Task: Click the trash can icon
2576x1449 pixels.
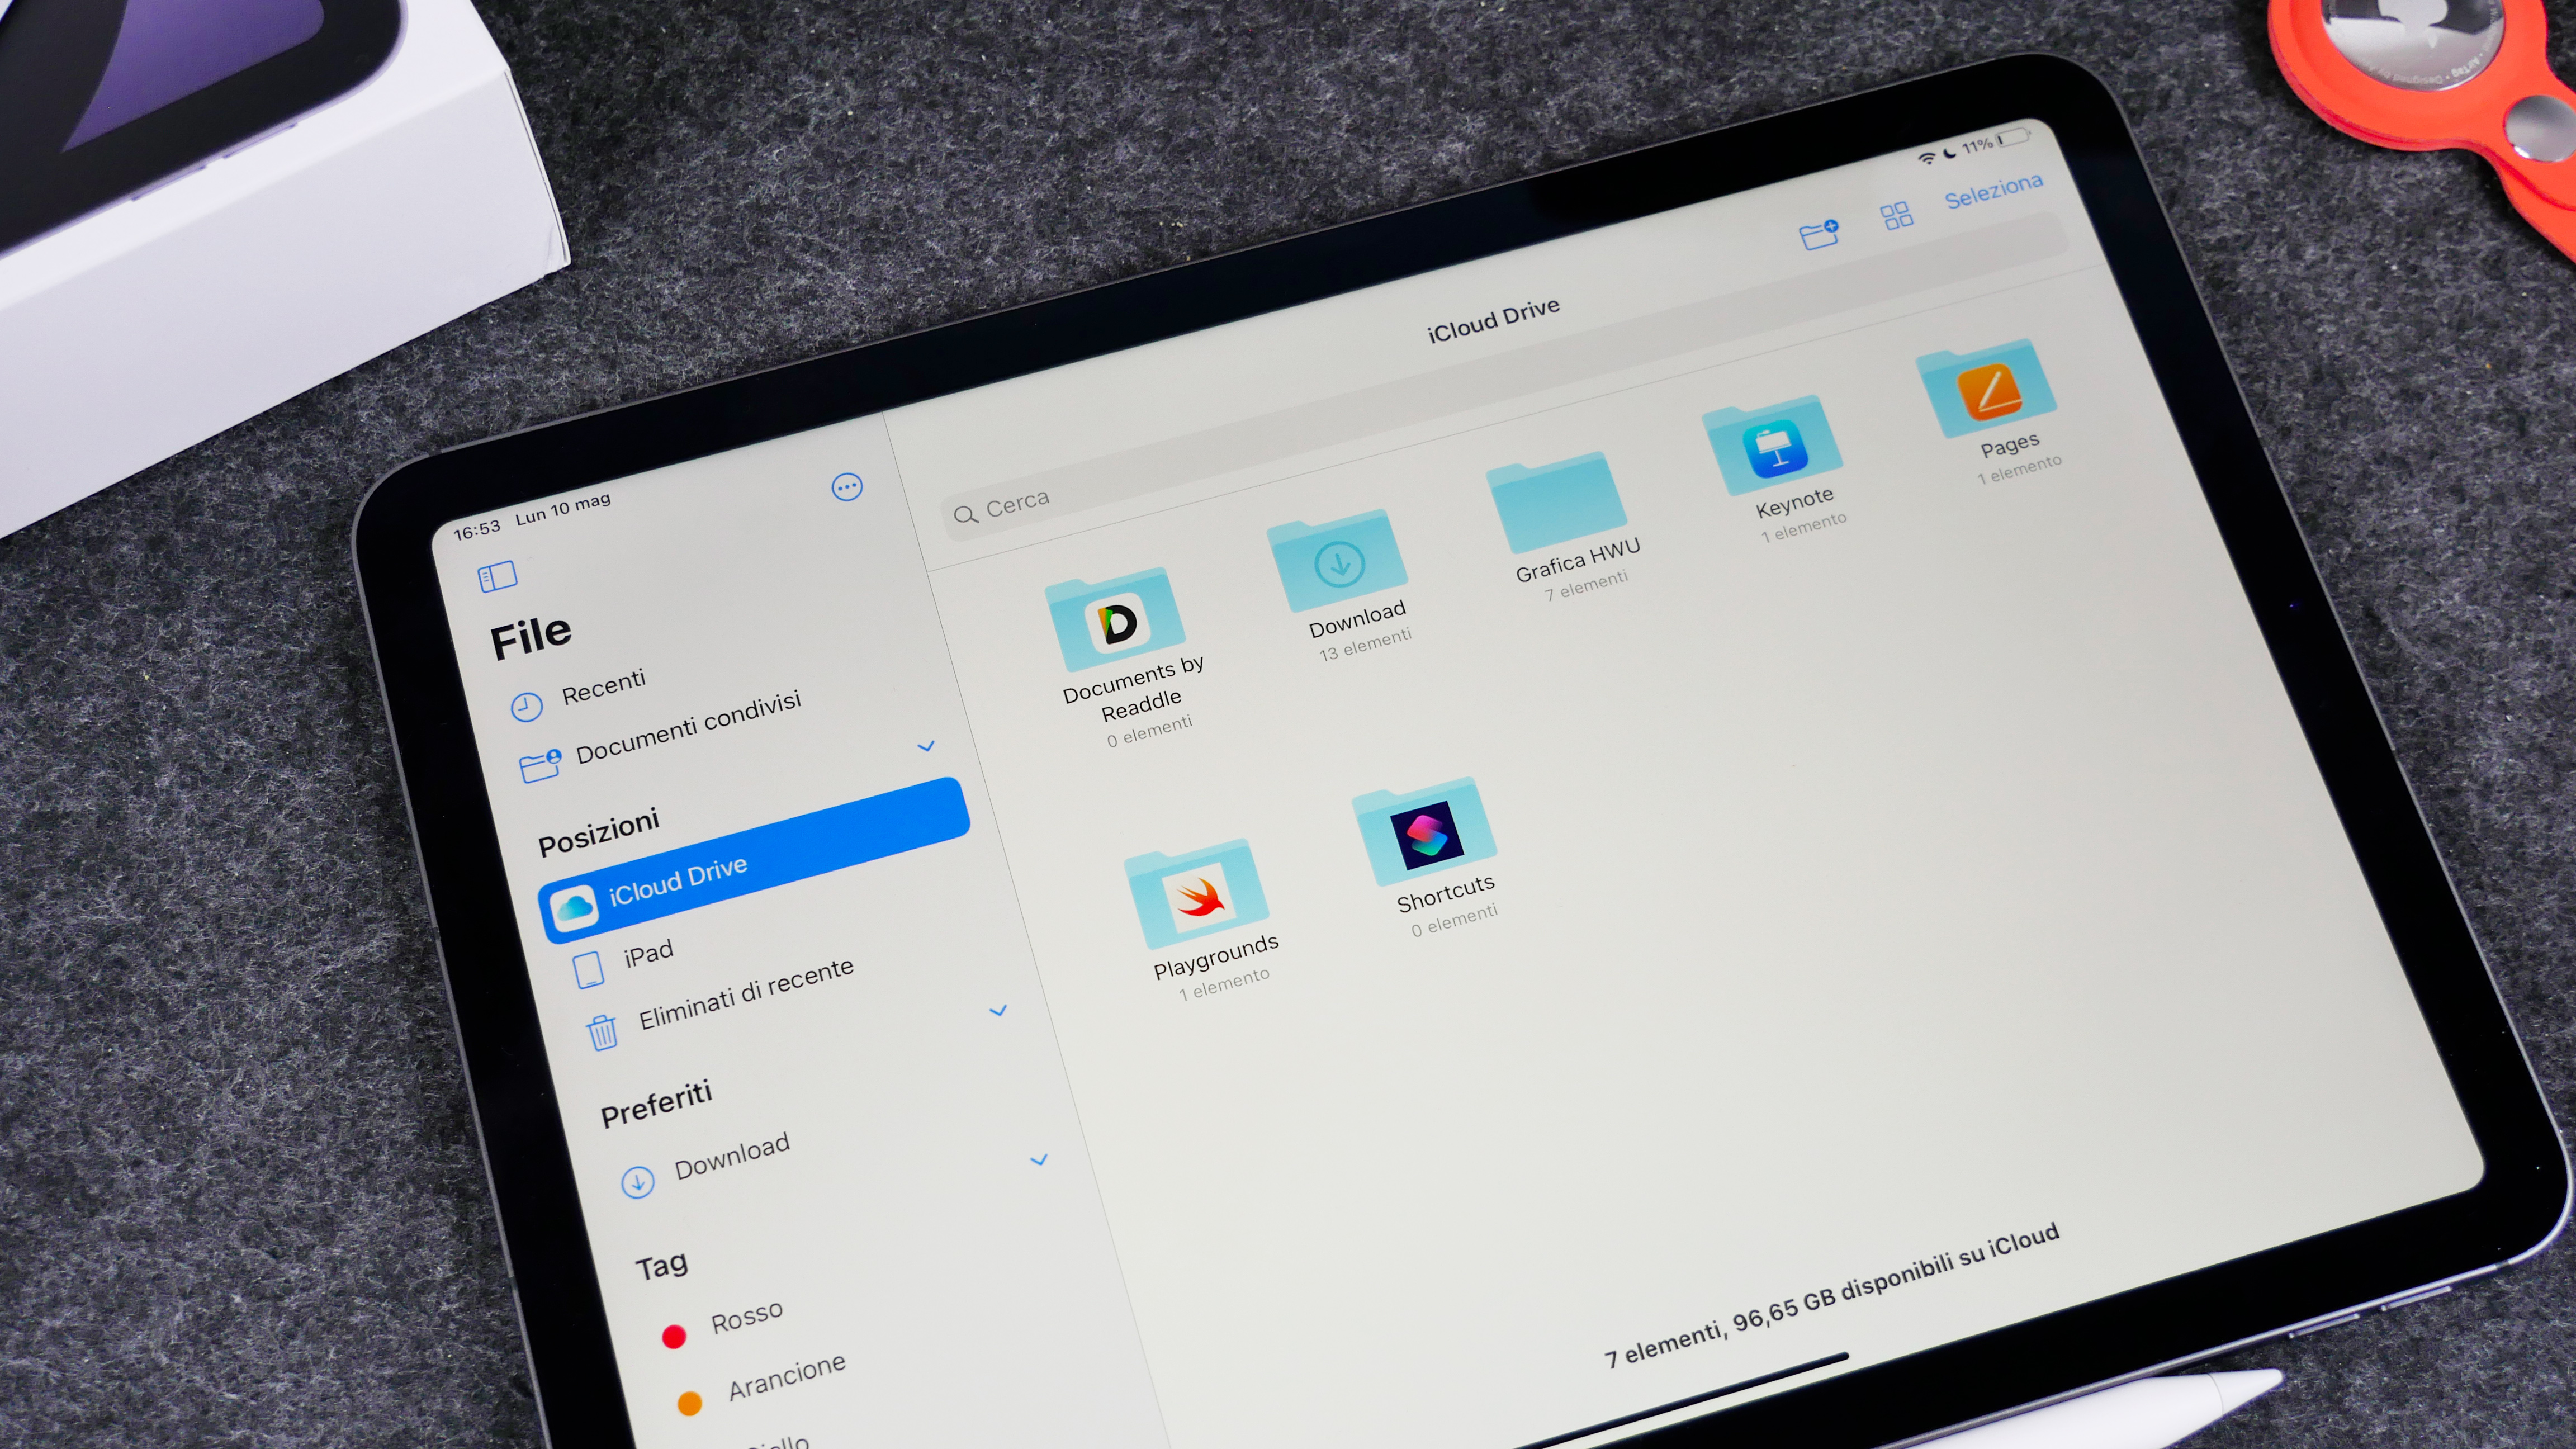Action: click(603, 1032)
